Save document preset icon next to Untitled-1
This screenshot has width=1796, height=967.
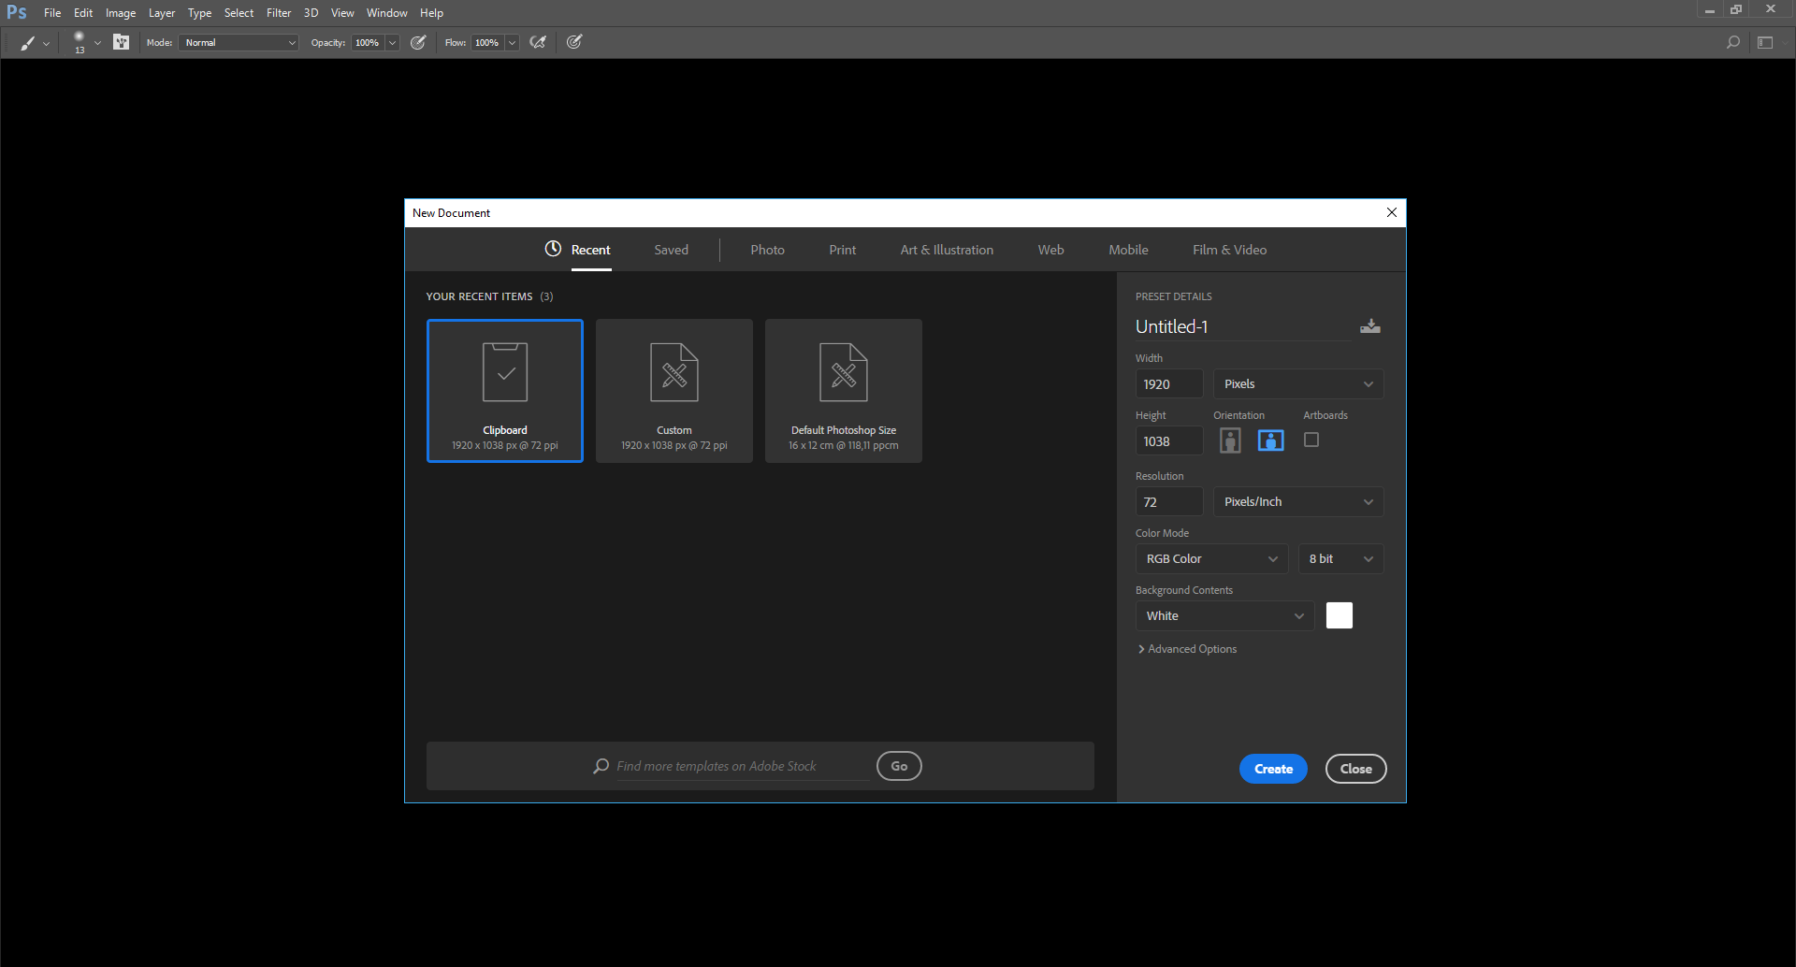[1370, 326]
